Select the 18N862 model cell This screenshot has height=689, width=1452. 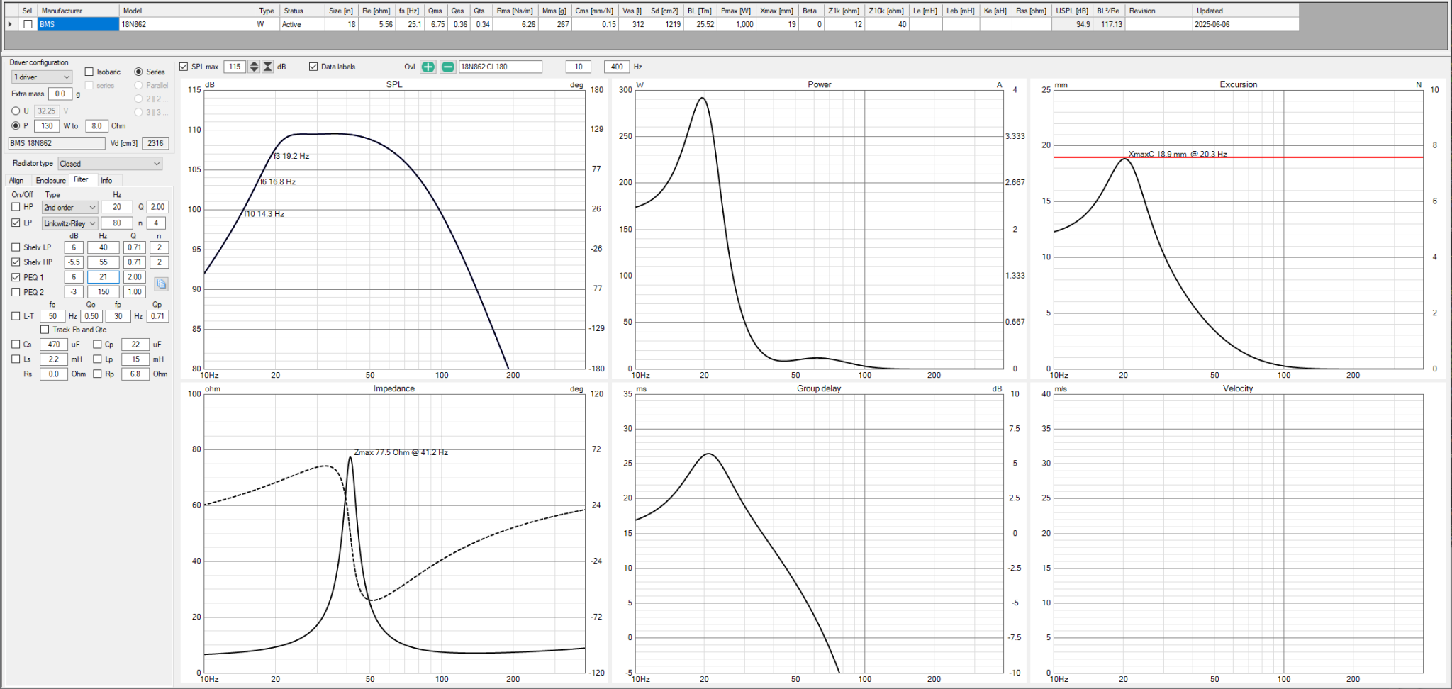[187, 24]
